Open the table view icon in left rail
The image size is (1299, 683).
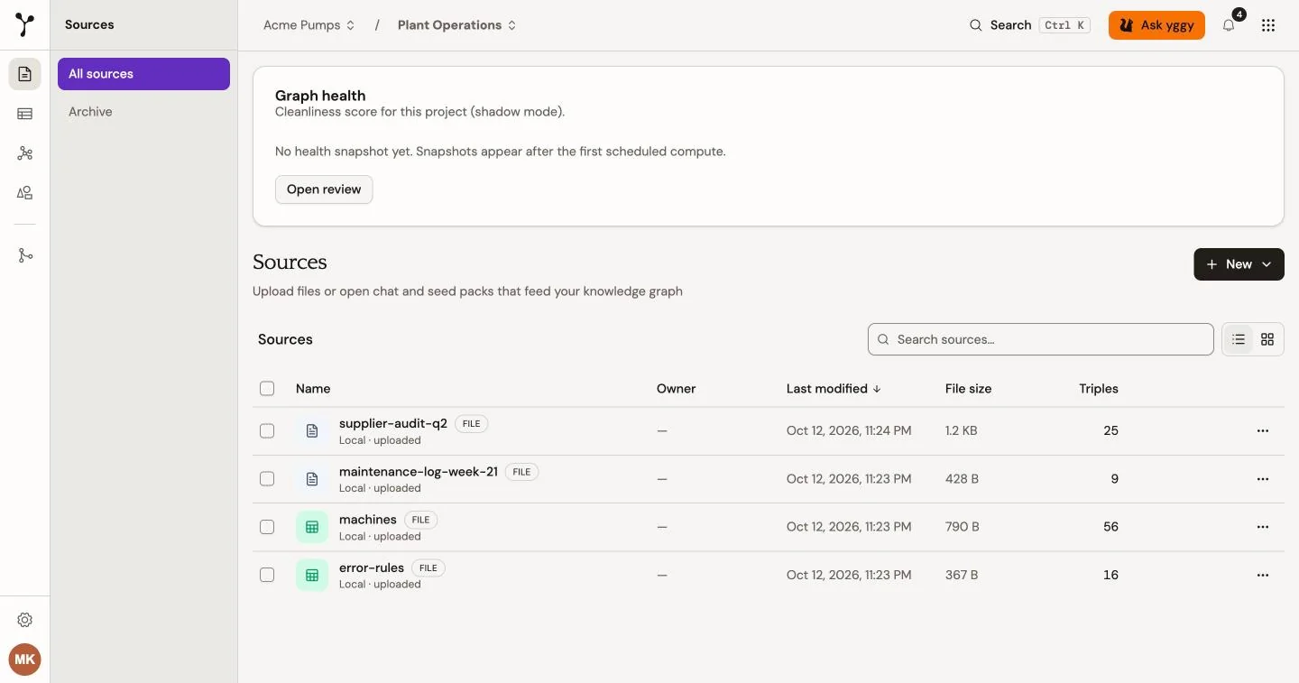[x=25, y=114]
